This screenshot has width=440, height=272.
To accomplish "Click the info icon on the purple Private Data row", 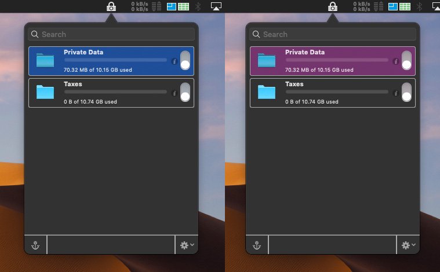I will click(396, 61).
